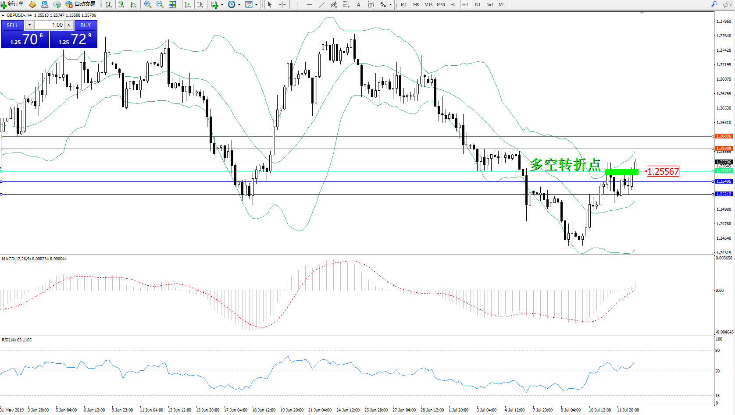
Task: Click the green price zone rectangle
Action: [x=621, y=172]
